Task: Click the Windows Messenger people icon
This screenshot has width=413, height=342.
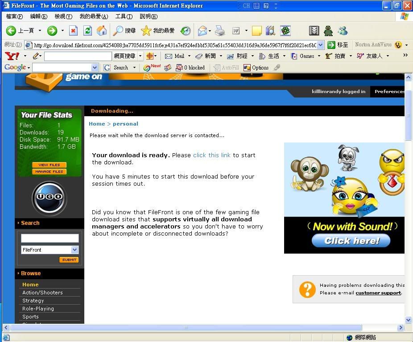Action: [x=343, y=31]
